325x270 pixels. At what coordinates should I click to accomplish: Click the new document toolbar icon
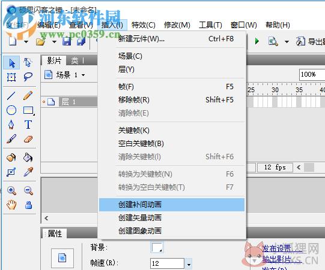tap(13, 41)
